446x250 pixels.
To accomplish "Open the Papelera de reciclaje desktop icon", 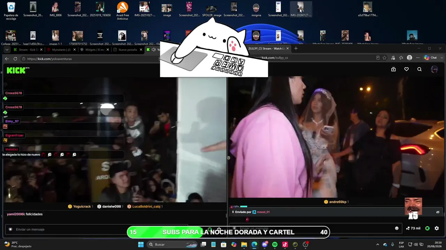I will (x=11, y=11).
